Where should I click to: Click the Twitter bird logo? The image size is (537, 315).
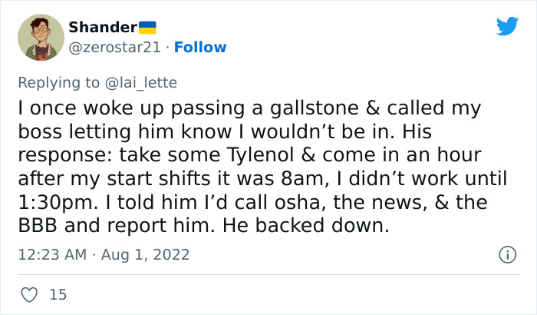(x=507, y=27)
